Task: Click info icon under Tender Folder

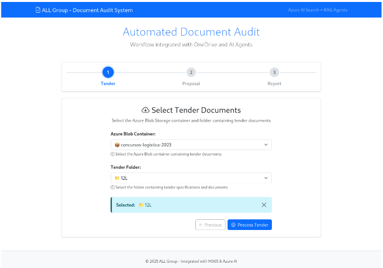Action: pos(113,188)
